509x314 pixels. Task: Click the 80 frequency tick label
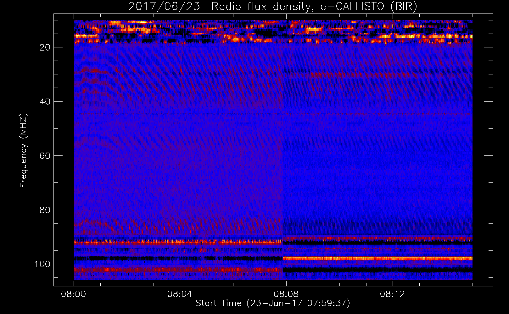point(45,210)
